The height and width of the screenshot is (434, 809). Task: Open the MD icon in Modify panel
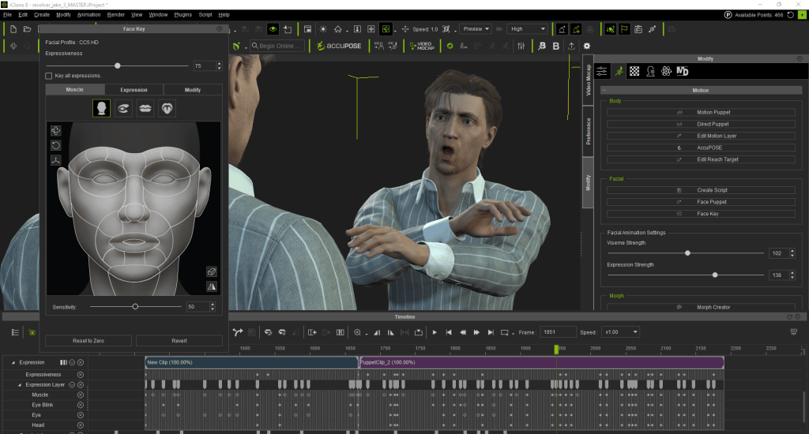682,71
